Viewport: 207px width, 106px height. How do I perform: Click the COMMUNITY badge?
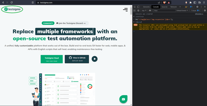pyautogui.click(x=48, y=23)
